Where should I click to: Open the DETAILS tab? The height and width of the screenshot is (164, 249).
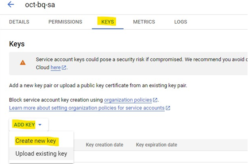19,22
